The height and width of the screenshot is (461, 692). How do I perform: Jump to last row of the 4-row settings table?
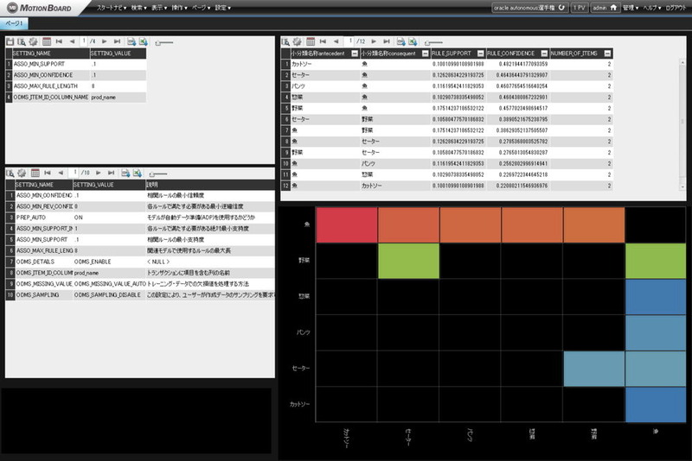click(x=117, y=41)
